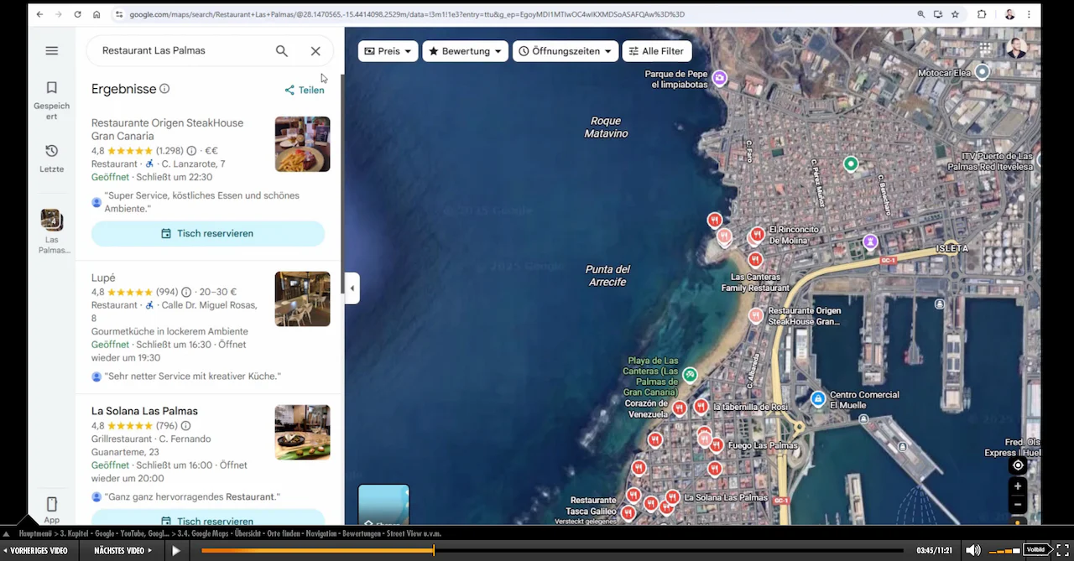
Task: Zoom in the map with plus
Action: tap(1018, 486)
